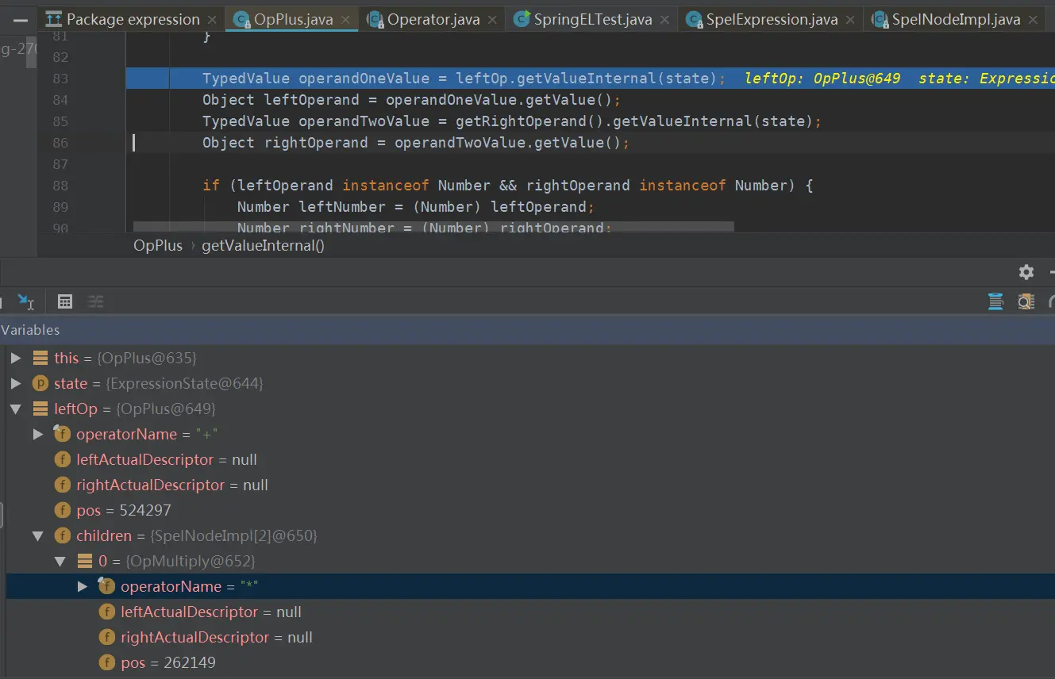
Task: Close the SpringELTest.java tab
Action: 664,20
